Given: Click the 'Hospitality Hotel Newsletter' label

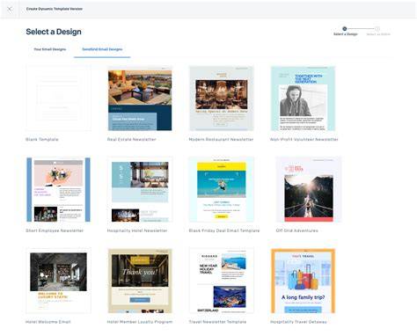Looking at the screenshot, I should (137, 230).
